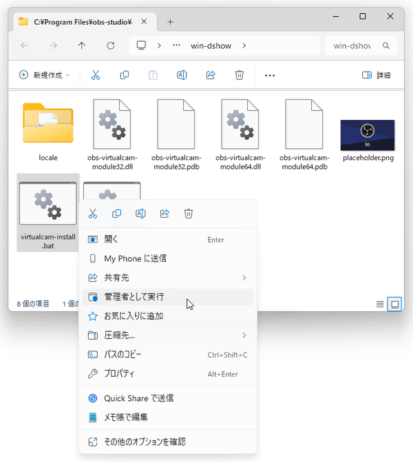Close the C:¥Program Files tab
The height and width of the screenshot is (463, 413).
pyautogui.click(x=144, y=21)
